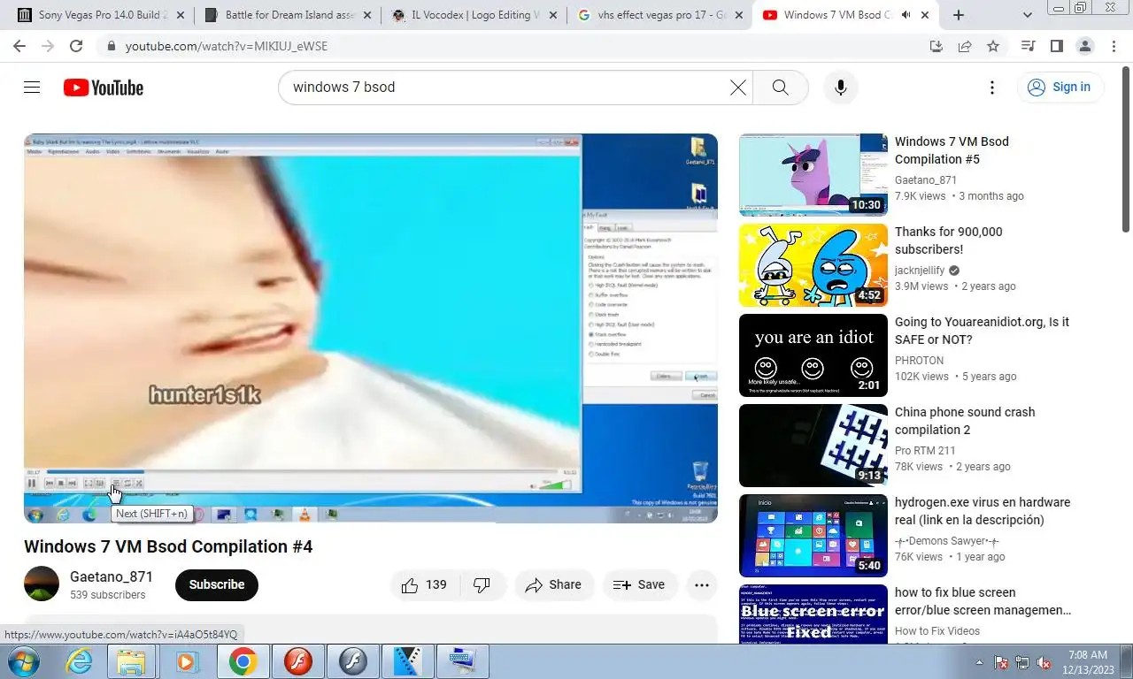
Task: Open the Gaetano_871 channel avatar
Action: (x=42, y=584)
